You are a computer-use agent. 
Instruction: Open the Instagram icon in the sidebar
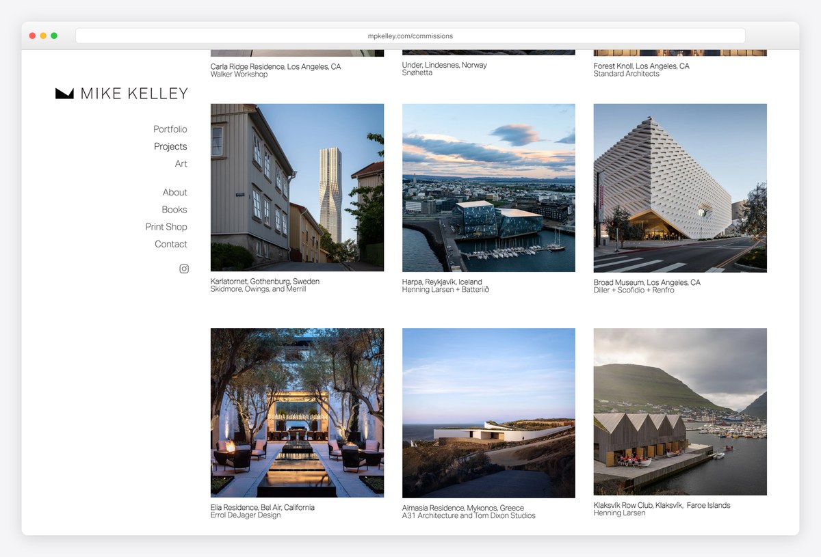point(184,269)
